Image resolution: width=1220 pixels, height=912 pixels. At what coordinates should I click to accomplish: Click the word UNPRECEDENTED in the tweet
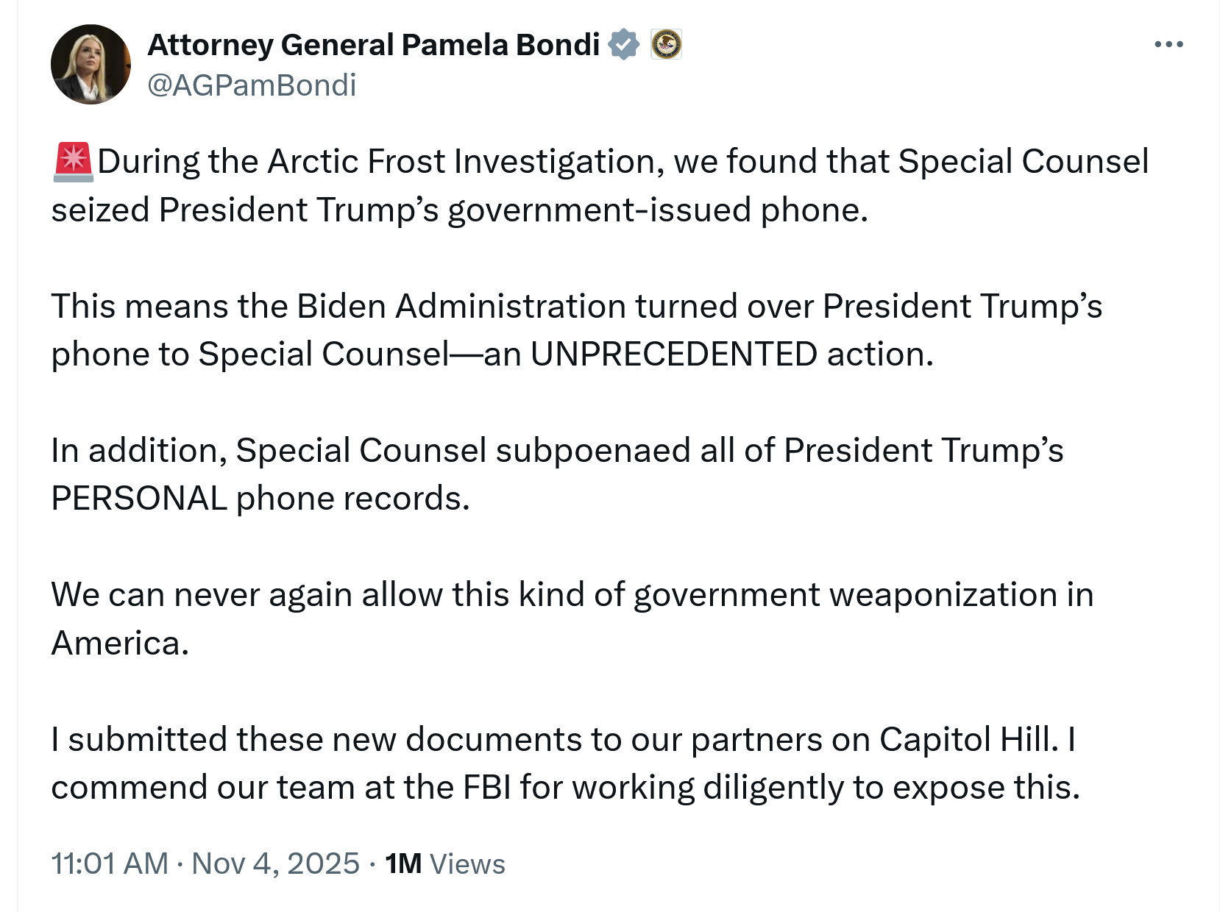click(673, 355)
